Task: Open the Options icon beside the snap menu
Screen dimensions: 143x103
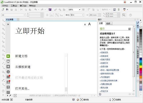Action: pos(119,10)
